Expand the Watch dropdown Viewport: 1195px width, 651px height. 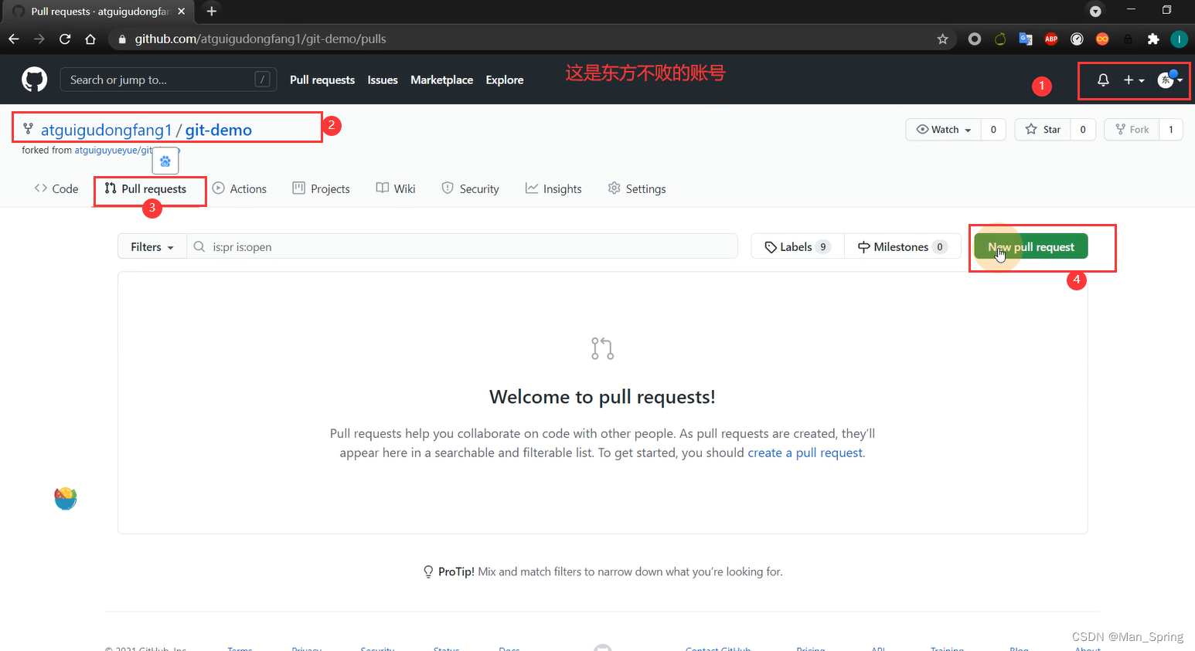(943, 130)
